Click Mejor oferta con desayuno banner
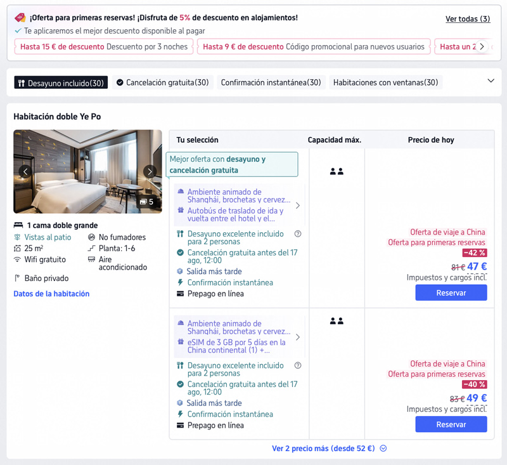The image size is (507, 465). [x=232, y=164]
